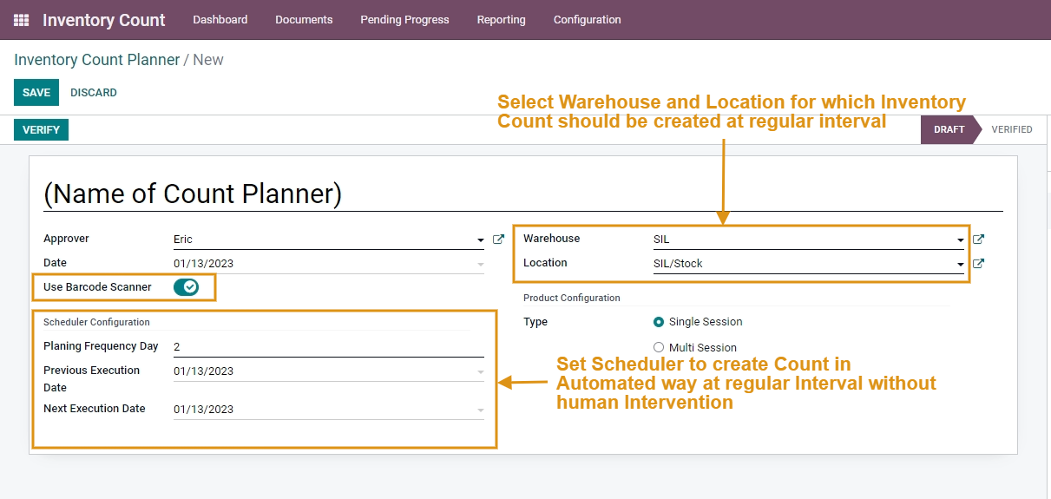The width and height of the screenshot is (1051, 499).
Task: Open Approver Eric external link icon
Action: coord(498,240)
